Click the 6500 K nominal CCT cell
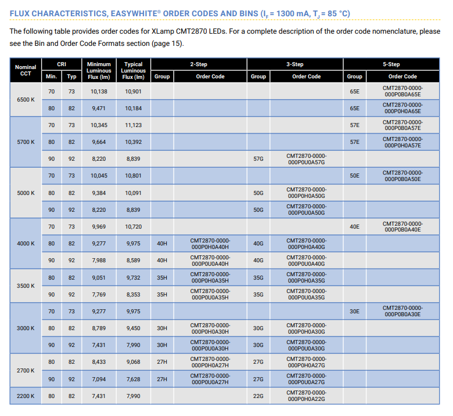The width and height of the screenshot is (453, 416). (26, 100)
